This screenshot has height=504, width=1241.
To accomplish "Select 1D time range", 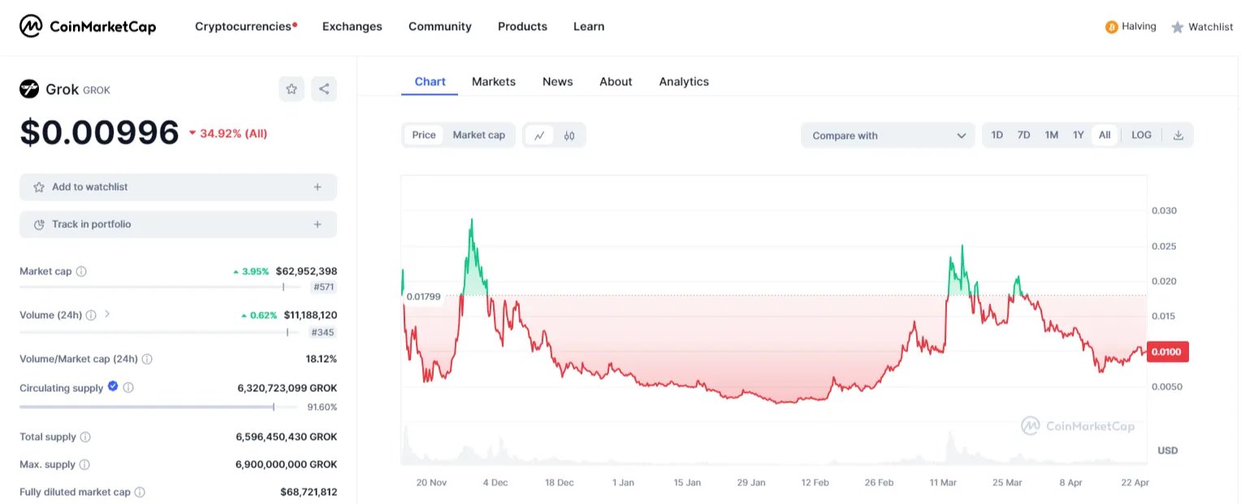I will click(x=997, y=136).
